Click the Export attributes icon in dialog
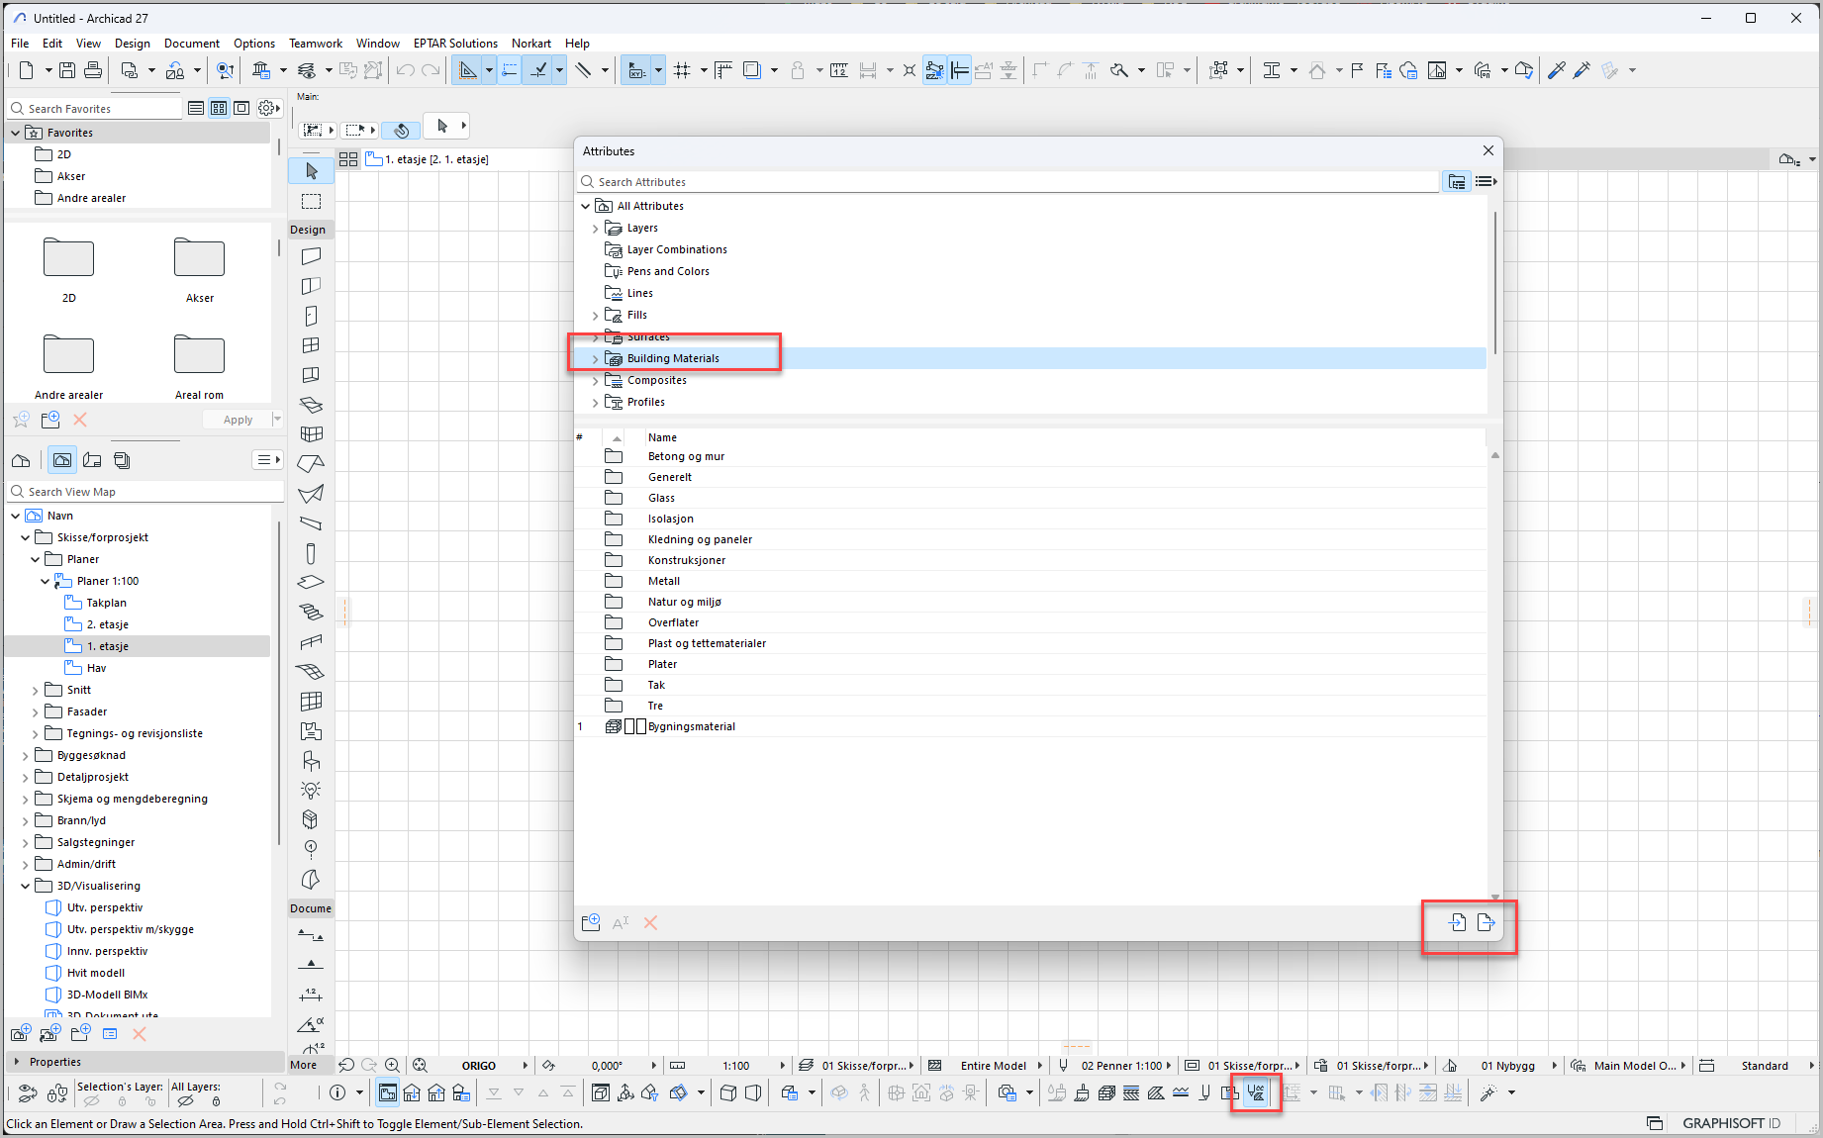 pos(1486,922)
